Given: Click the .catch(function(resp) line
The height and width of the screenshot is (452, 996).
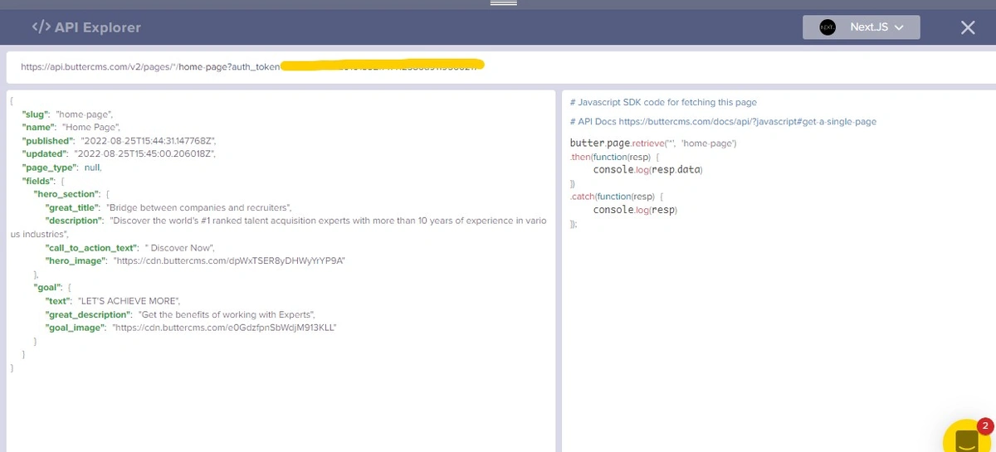Looking at the screenshot, I should click(x=617, y=197).
